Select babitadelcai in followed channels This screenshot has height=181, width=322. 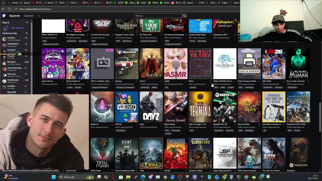[x=15, y=45]
